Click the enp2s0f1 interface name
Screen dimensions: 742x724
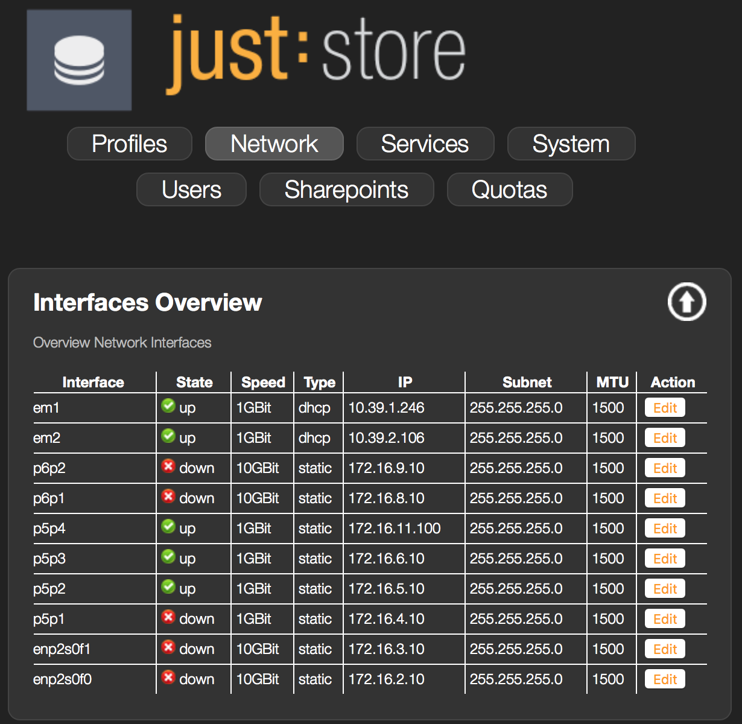(62, 650)
